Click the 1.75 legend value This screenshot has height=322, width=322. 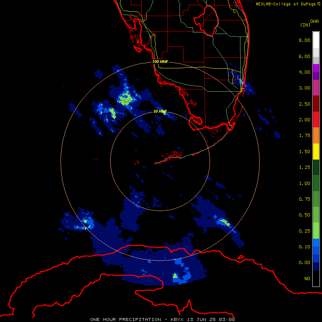point(304,136)
